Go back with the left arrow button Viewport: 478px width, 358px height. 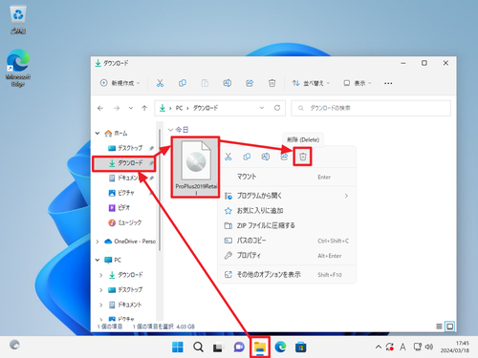coord(100,108)
